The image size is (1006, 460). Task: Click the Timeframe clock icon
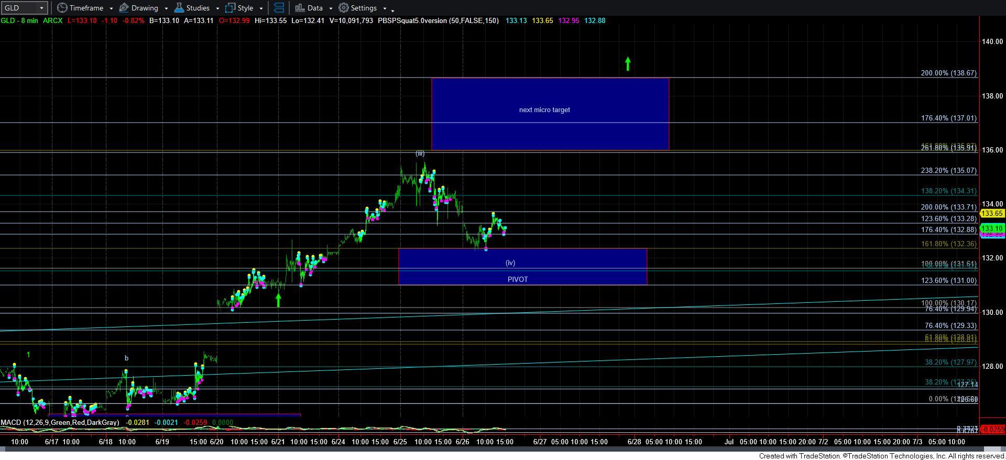62,8
